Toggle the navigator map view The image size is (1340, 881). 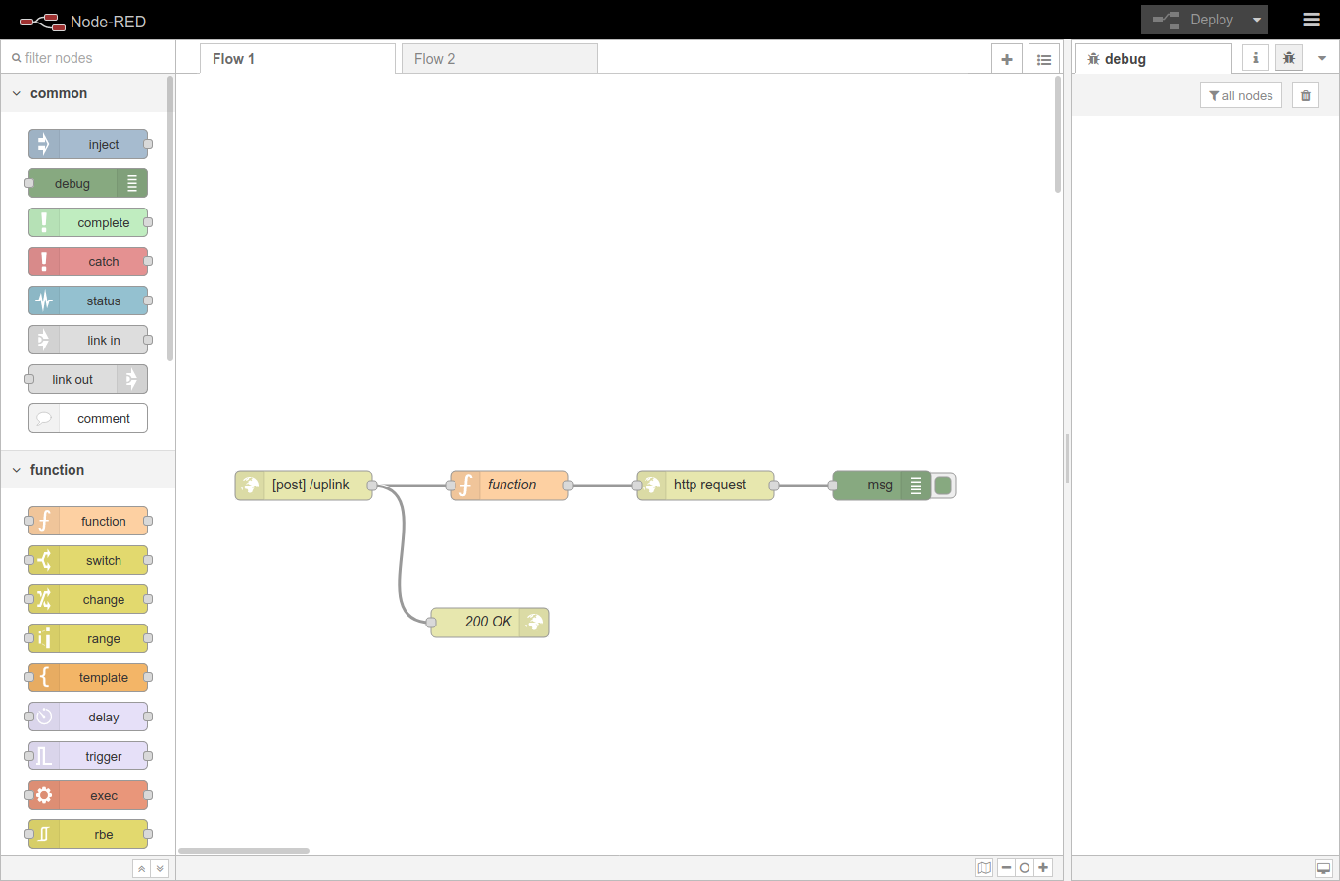tap(983, 867)
